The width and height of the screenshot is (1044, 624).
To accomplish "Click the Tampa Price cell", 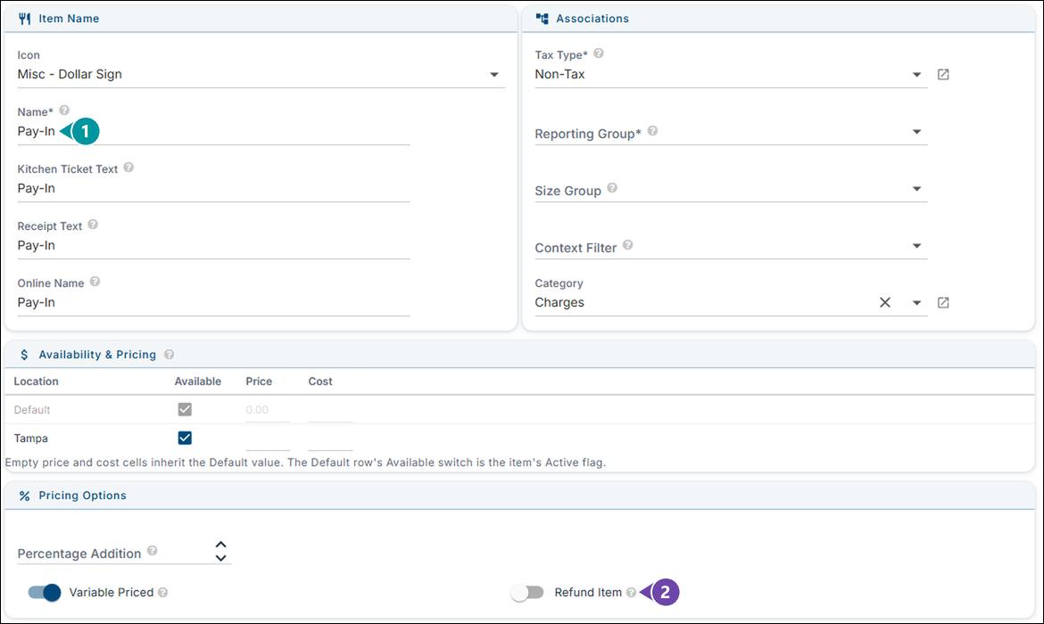I will 268,439.
